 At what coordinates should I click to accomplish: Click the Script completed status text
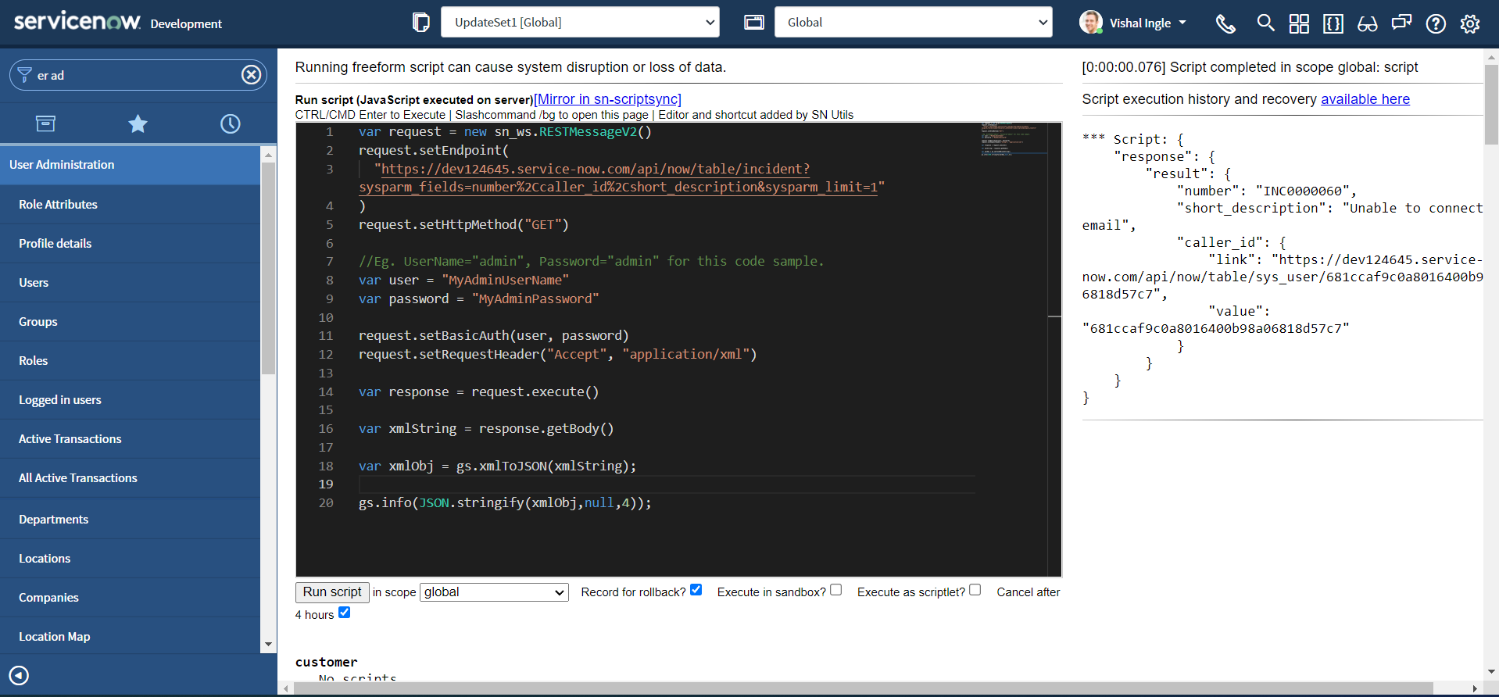click(x=1250, y=67)
